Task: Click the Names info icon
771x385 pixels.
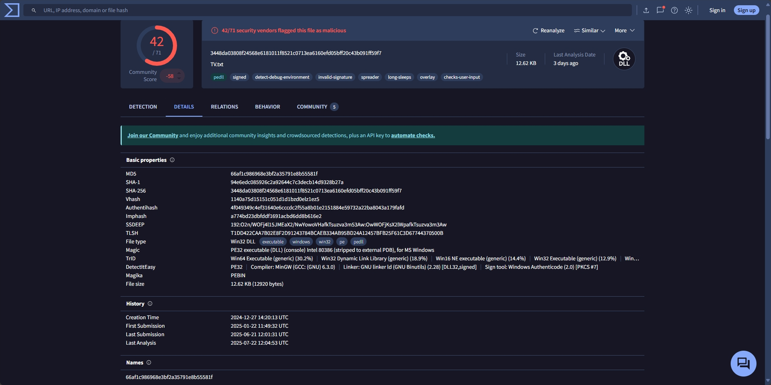Action: click(x=149, y=363)
